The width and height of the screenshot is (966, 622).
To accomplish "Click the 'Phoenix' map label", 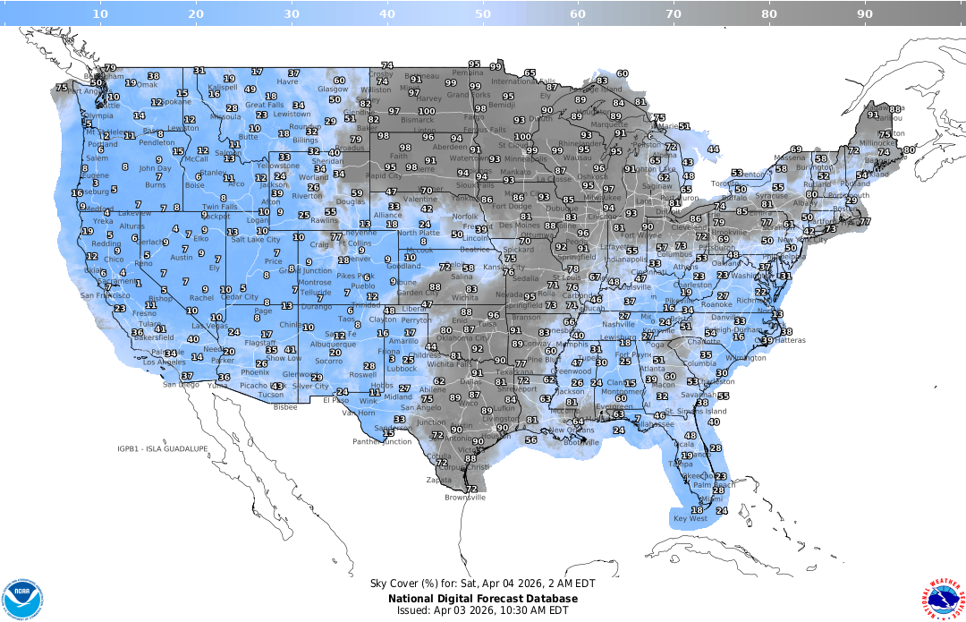I will point(255,372).
